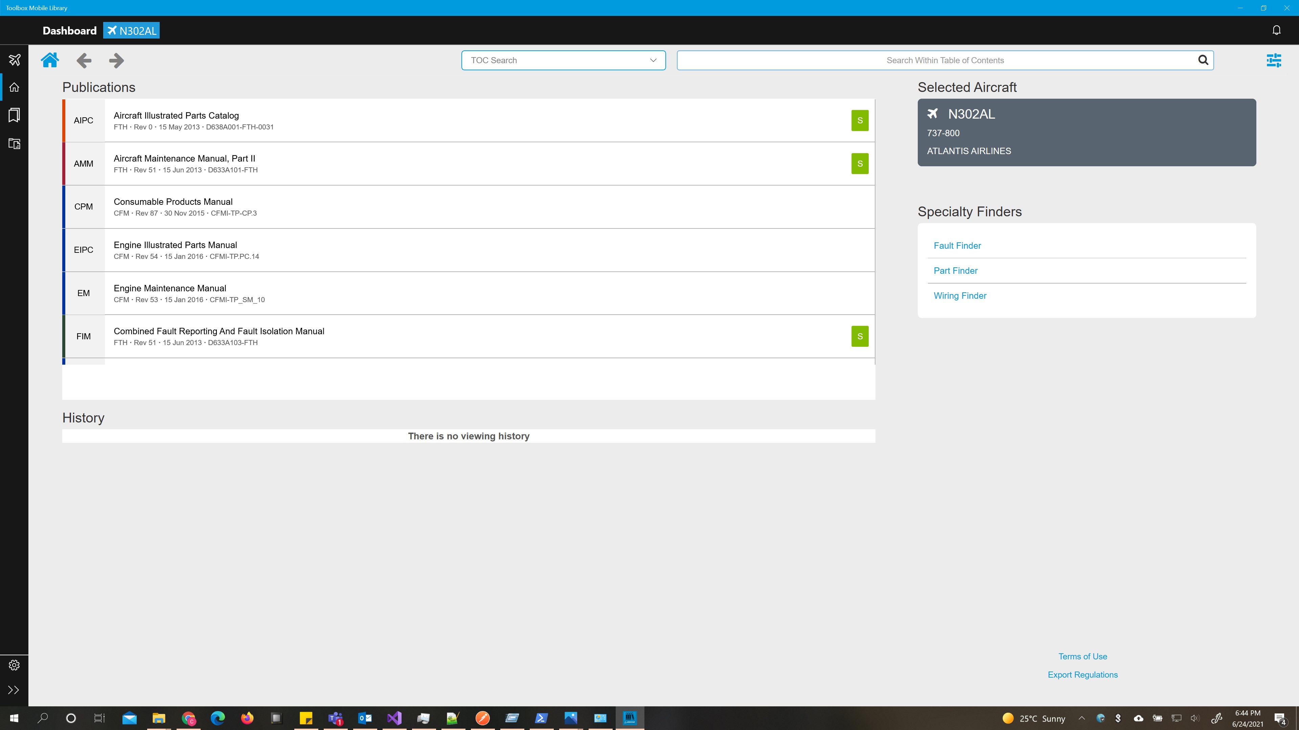Click the blue home icon in toolbar
The width and height of the screenshot is (1299, 730).
tap(50, 60)
